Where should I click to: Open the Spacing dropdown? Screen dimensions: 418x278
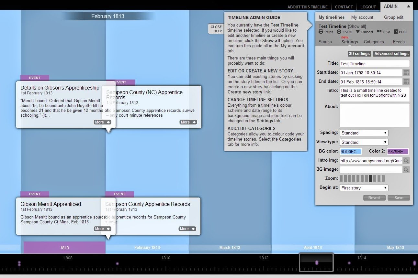coord(364,133)
